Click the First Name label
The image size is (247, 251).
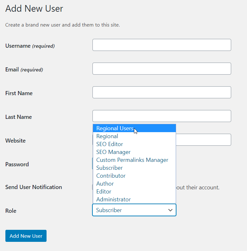19,93
